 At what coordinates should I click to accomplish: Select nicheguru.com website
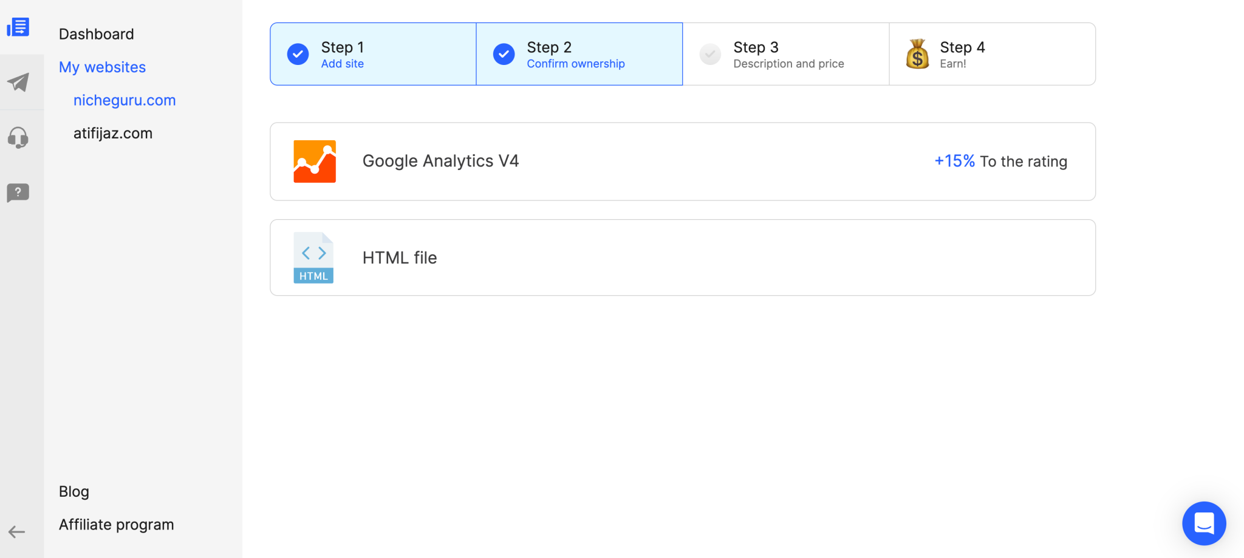coord(125,100)
